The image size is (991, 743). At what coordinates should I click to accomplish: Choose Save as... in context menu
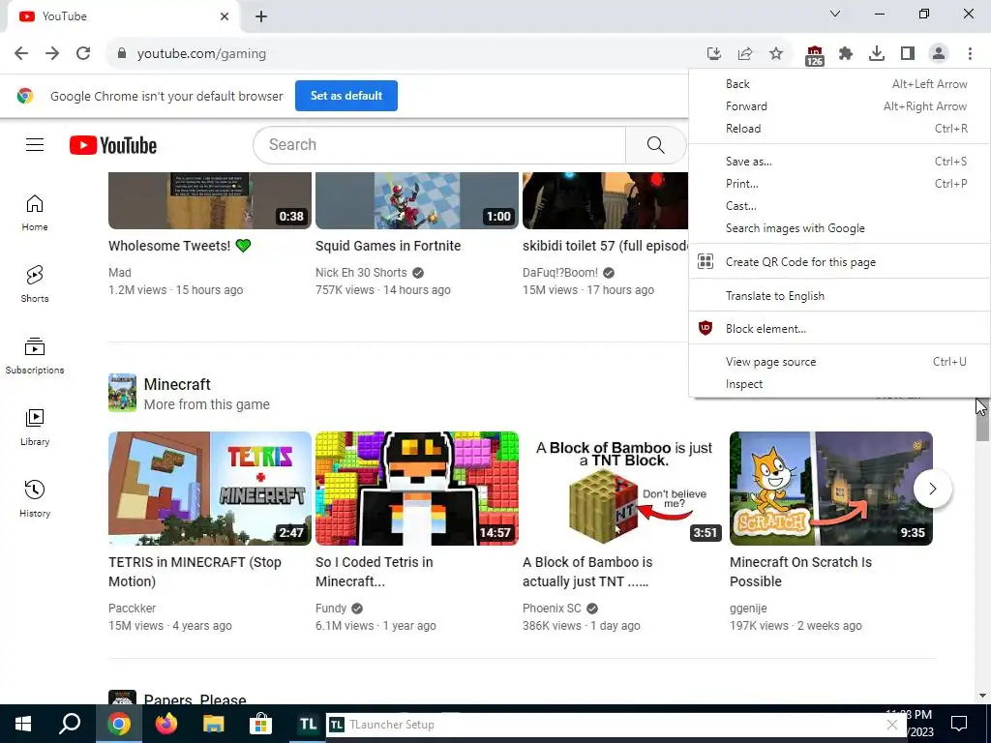pos(840,162)
